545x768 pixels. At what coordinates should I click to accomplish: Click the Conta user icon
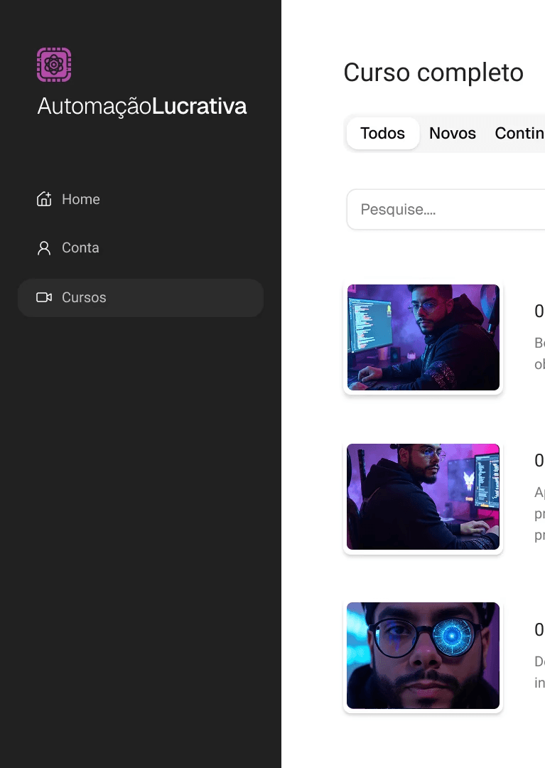point(44,248)
